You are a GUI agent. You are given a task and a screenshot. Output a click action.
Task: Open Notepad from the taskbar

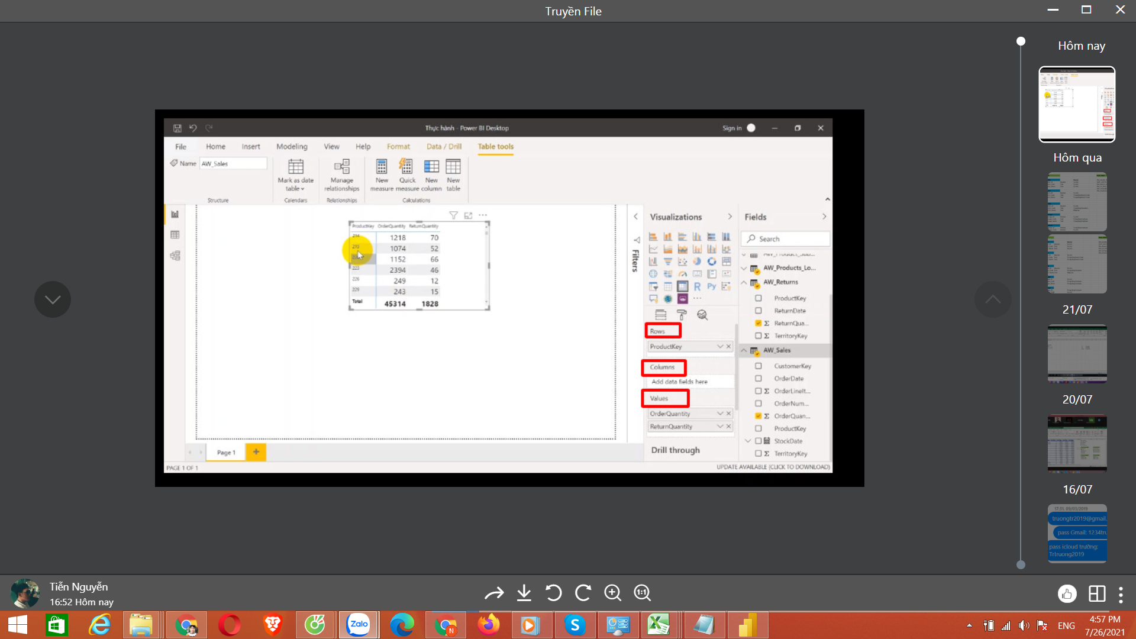(x=704, y=625)
